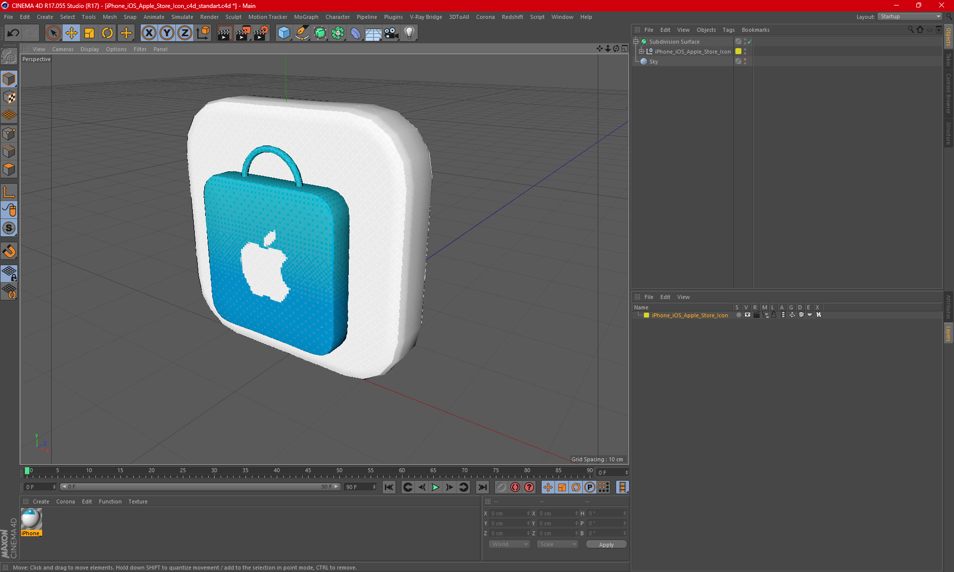Viewport: 954px width, 572px height.
Task: Activate the Move tool in top toolbar
Action: pyautogui.click(x=72, y=33)
